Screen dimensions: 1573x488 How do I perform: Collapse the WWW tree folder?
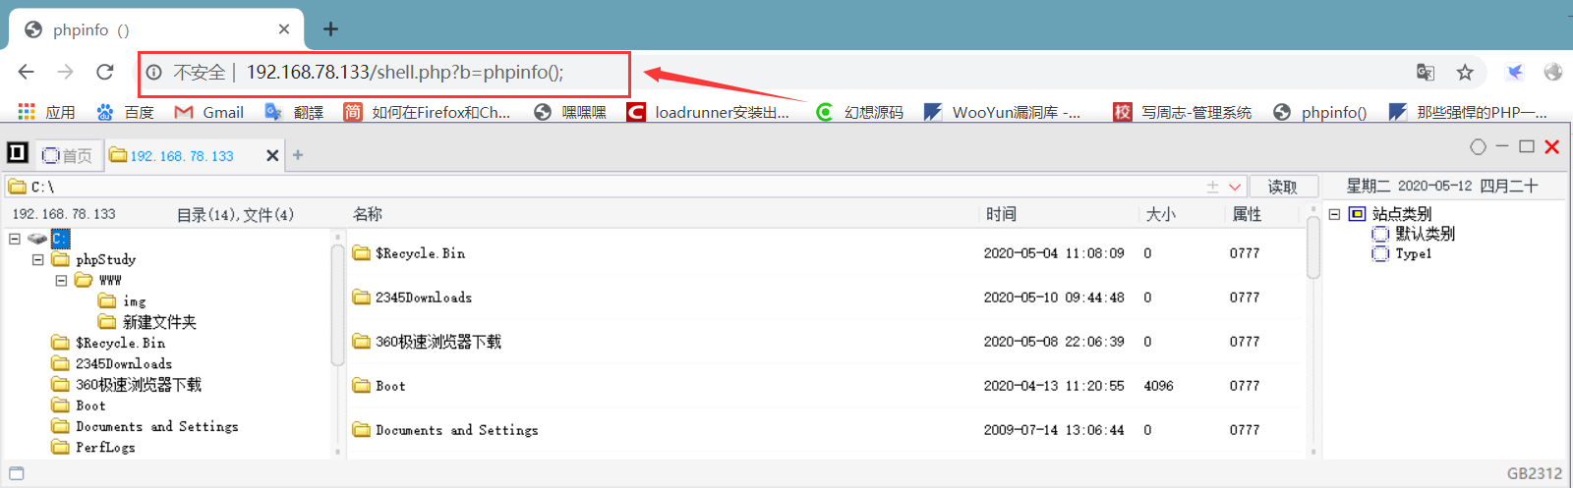click(x=61, y=280)
